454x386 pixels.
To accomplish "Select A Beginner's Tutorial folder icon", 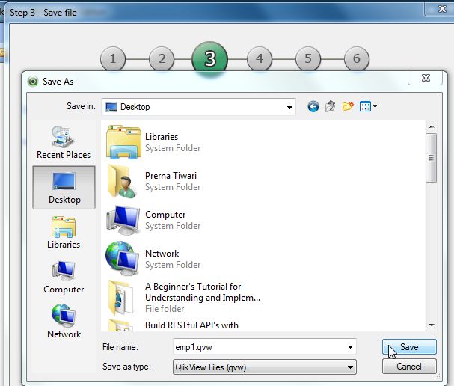I will click(122, 298).
